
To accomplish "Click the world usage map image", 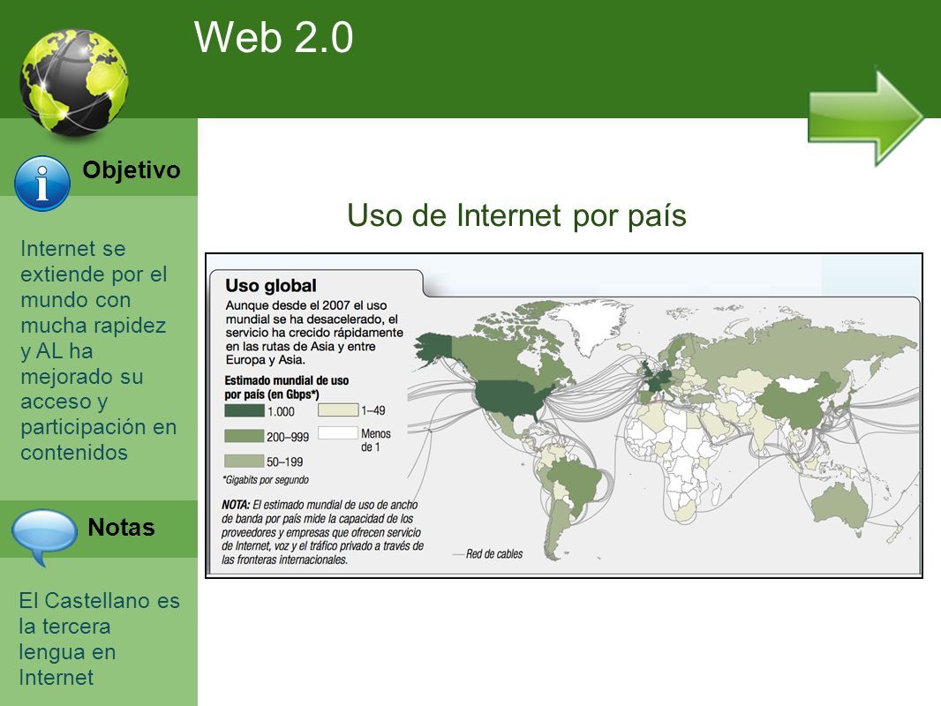I will 563,416.
